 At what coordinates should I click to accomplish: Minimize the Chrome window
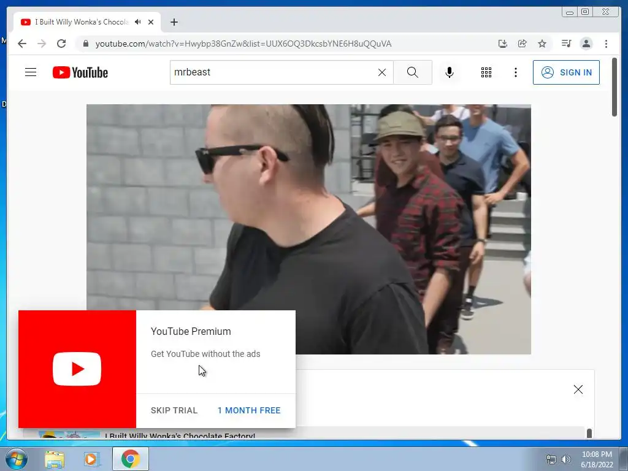pos(570,12)
